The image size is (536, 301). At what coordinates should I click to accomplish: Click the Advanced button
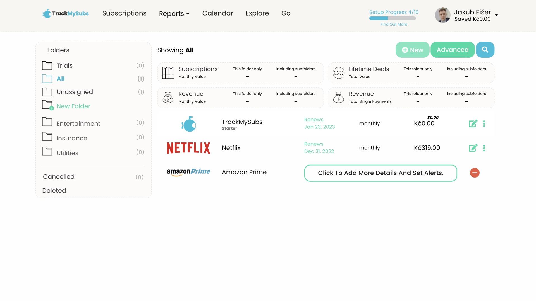pyautogui.click(x=453, y=50)
